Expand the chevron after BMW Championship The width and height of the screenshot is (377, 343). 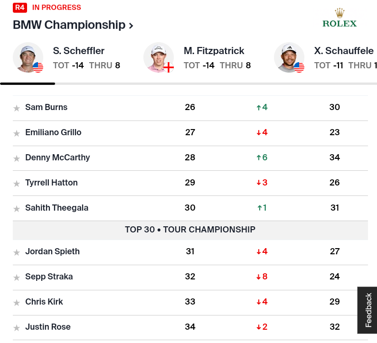click(131, 26)
